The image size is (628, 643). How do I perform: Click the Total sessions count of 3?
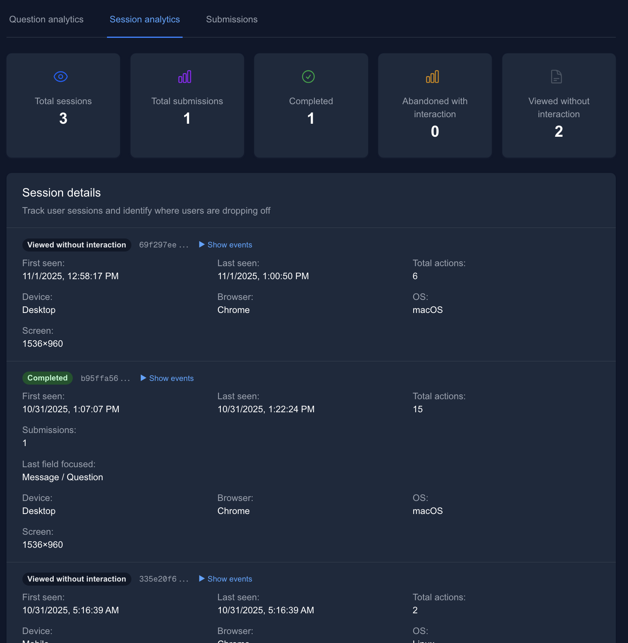pos(63,118)
